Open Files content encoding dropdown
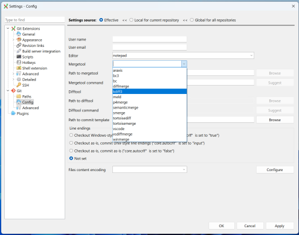Viewport: 299px width, 235px height. [184, 169]
